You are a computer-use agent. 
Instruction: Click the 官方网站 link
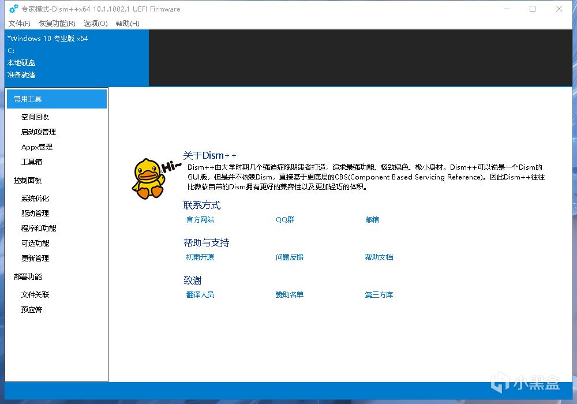pos(200,220)
